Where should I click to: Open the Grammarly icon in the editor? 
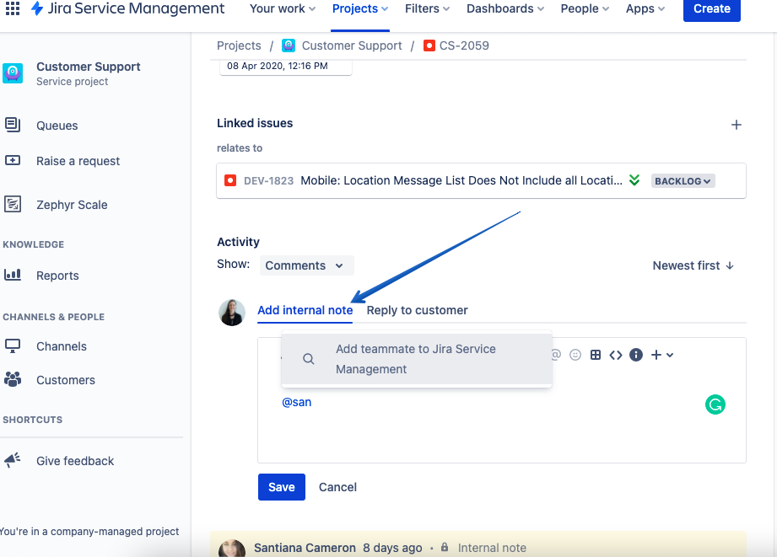(715, 404)
